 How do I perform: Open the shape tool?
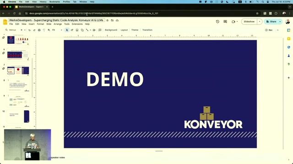pos(82,30)
